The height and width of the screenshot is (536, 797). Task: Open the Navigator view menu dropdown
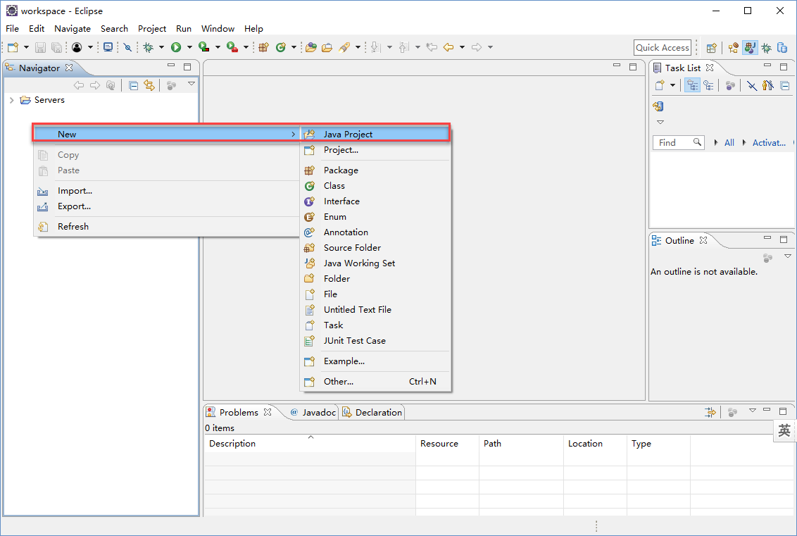coord(191,85)
